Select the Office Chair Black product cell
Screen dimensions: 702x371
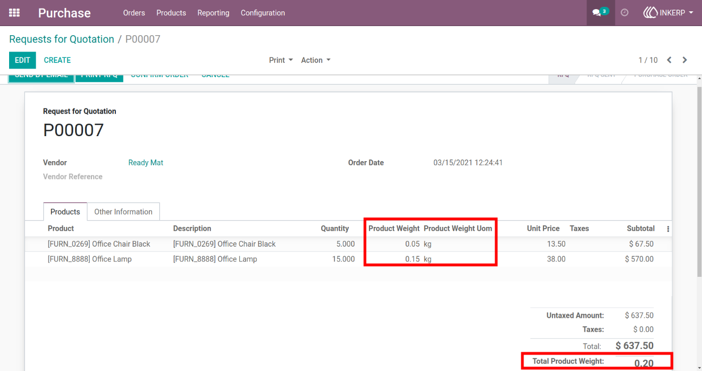point(99,244)
